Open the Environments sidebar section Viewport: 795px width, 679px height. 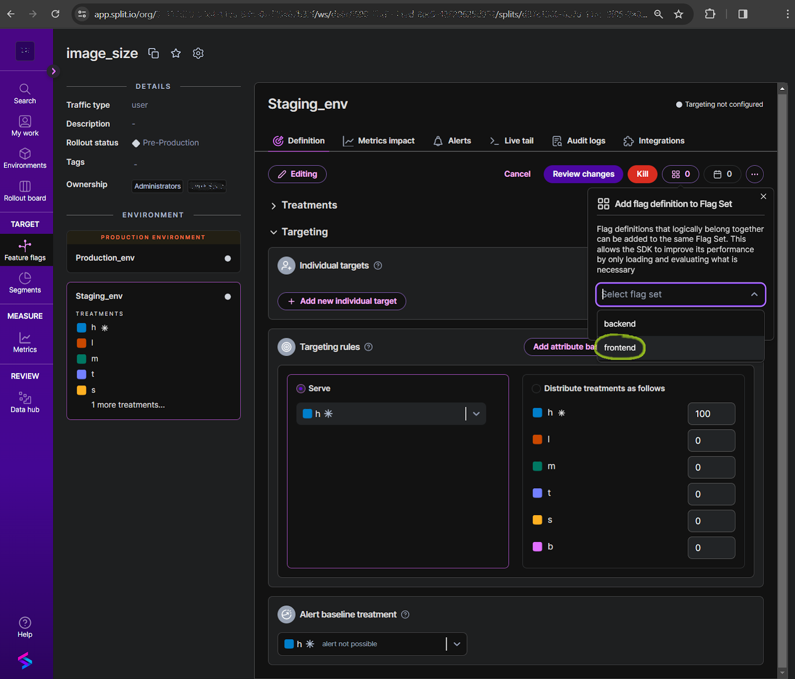[x=25, y=158]
